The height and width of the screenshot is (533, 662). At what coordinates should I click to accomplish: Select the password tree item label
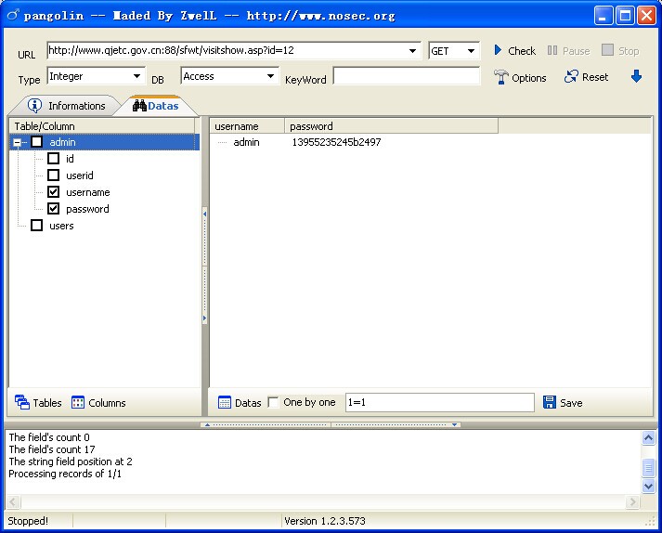(87, 209)
